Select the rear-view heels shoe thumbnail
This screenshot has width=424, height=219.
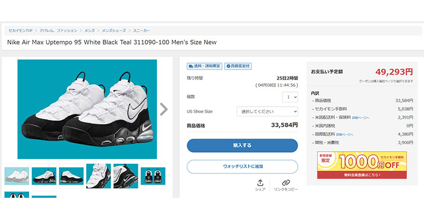153,177
